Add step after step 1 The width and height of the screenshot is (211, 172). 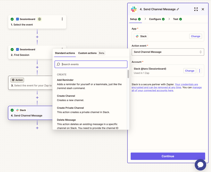pyautogui.click(x=37, y=37)
